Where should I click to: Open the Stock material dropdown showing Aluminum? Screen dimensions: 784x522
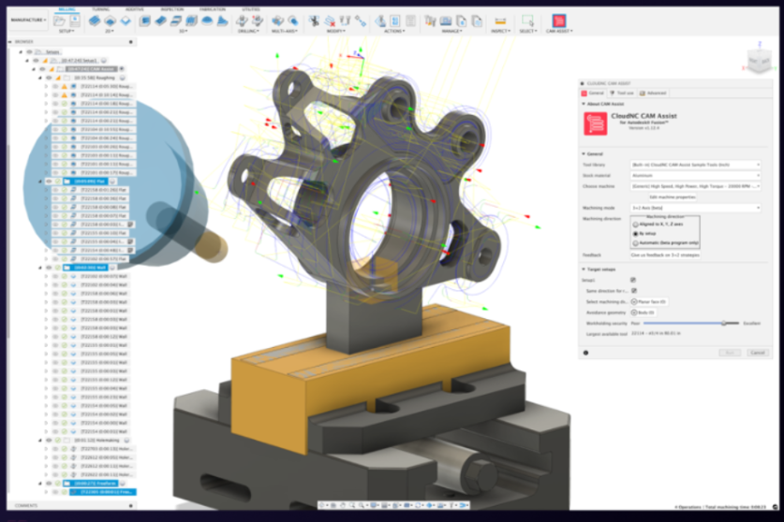(695, 175)
